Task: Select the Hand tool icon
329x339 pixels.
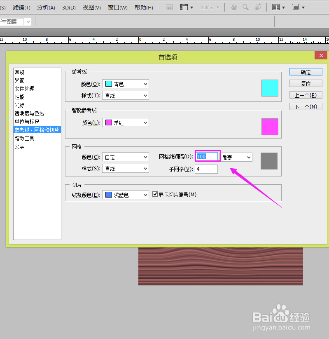Action: point(233,7)
